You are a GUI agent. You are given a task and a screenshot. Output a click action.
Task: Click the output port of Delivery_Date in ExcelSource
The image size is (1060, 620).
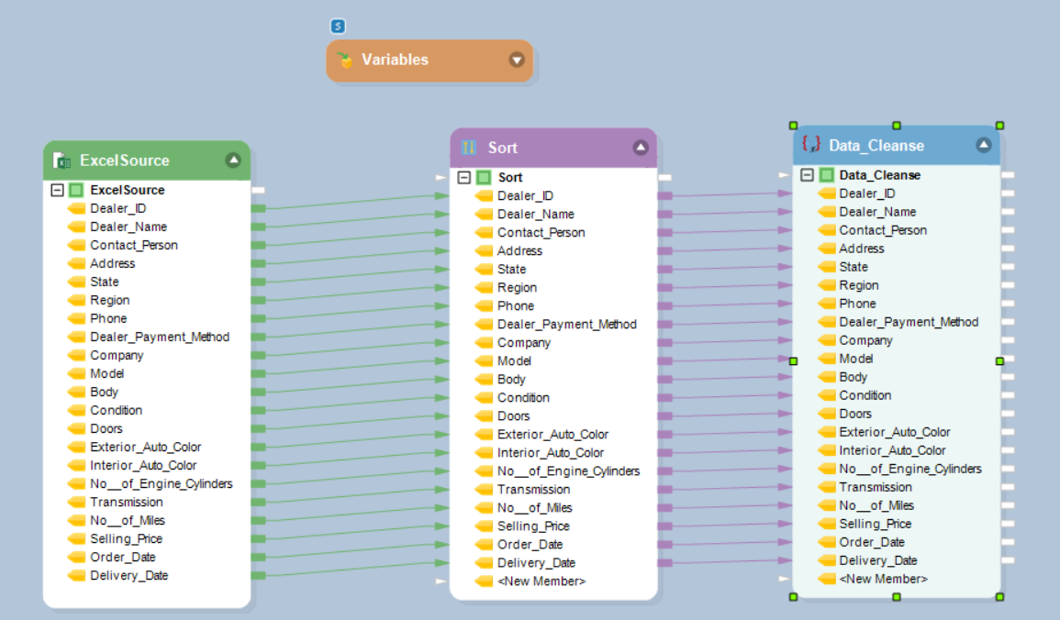click(258, 576)
